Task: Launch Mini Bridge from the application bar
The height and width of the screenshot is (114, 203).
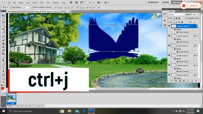Action: coord(76,2)
